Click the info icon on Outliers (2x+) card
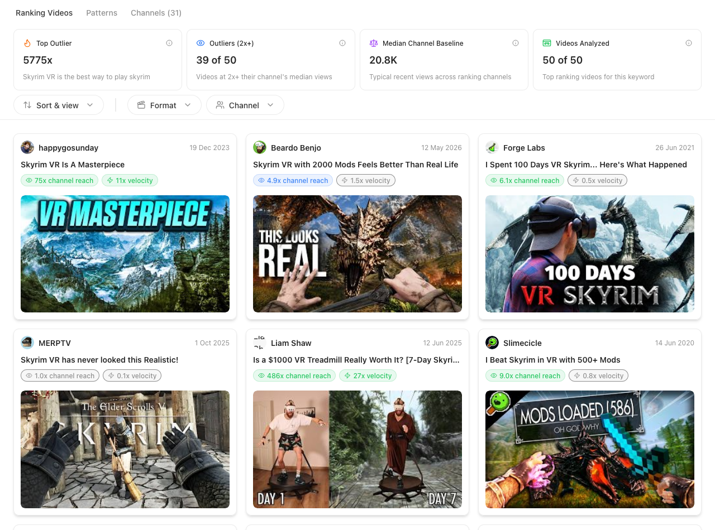 tap(342, 43)
